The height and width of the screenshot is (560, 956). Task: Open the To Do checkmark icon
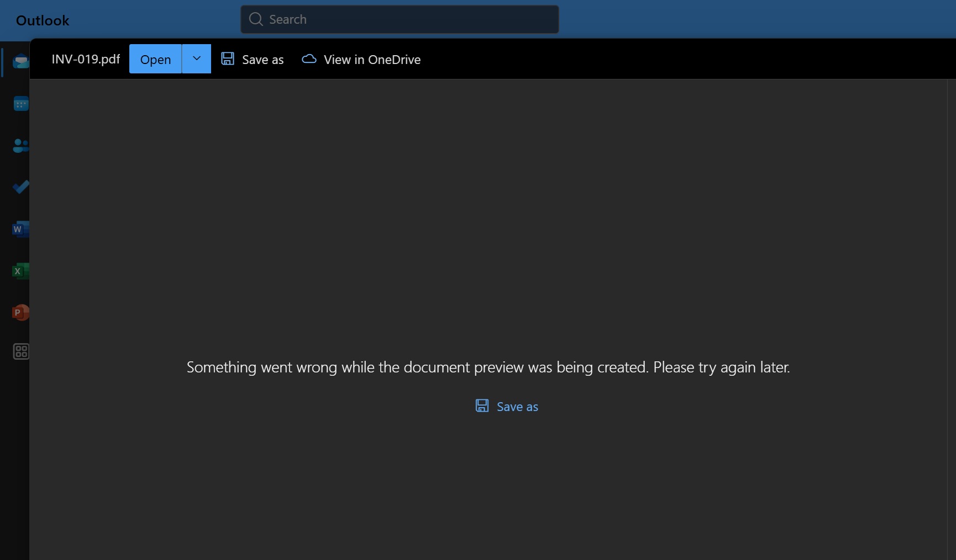tap(20, 188)
